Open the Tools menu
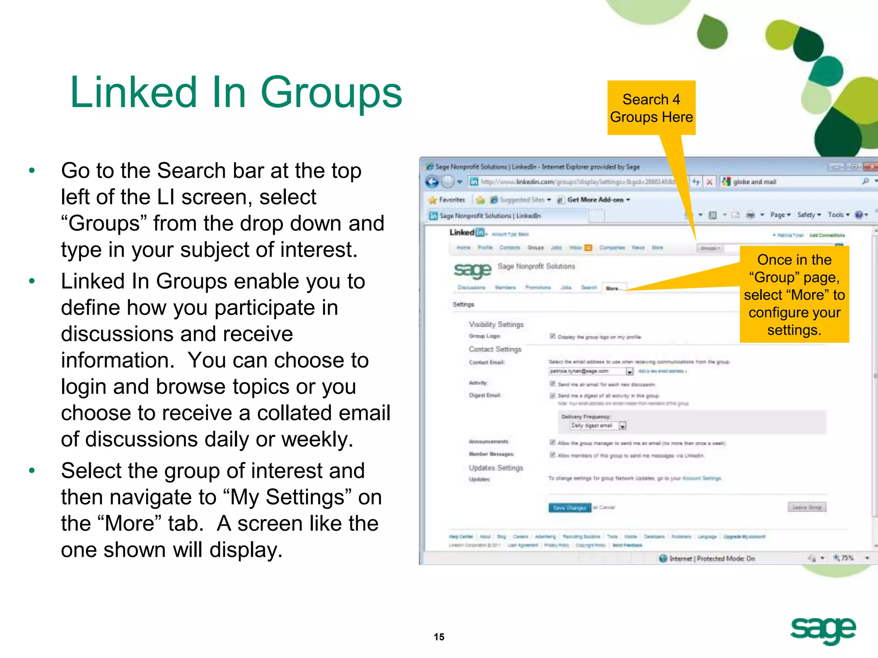The image size is (878, 658). pyautogui.click(x=839, y=215)
